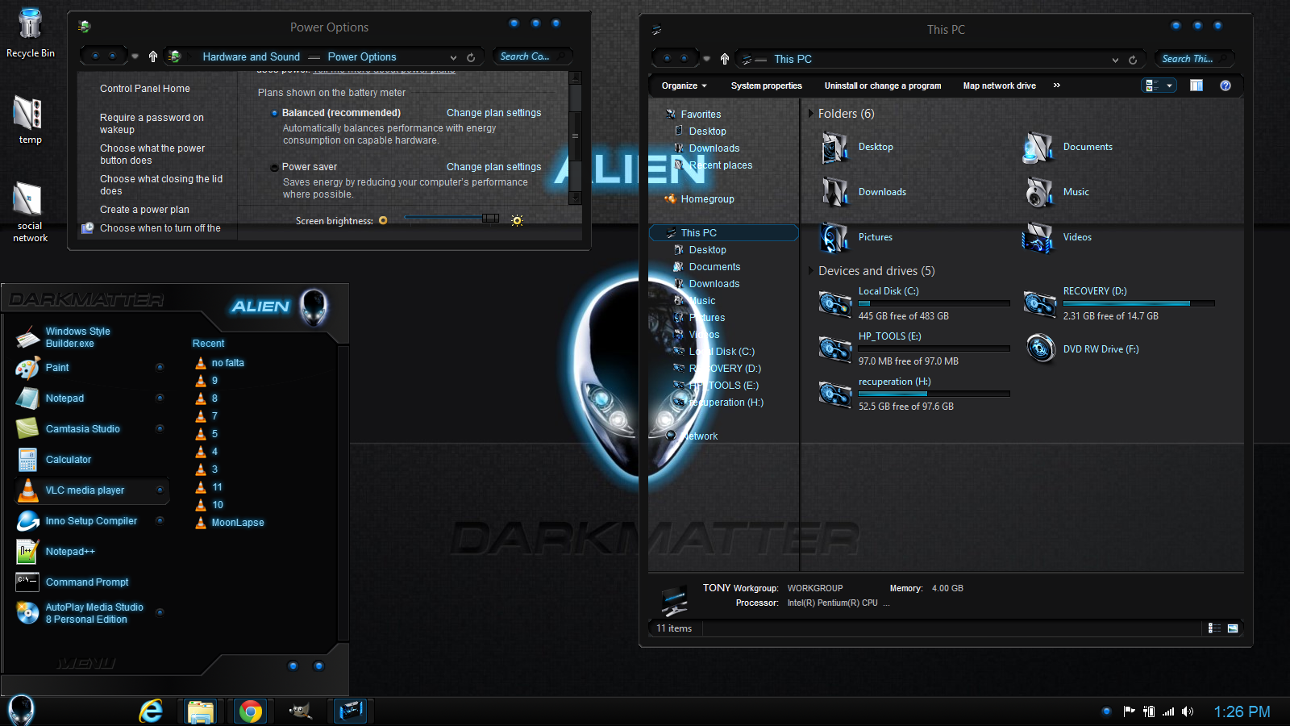Open the social network desktop icon

pos(30,211)
